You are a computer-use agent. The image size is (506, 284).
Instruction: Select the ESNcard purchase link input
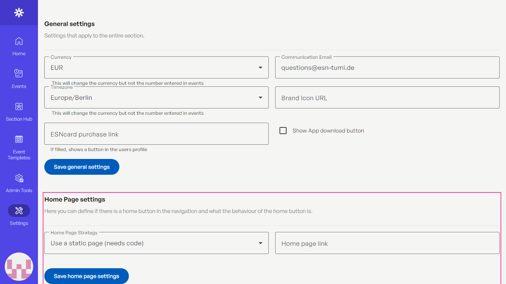(156, 134)
